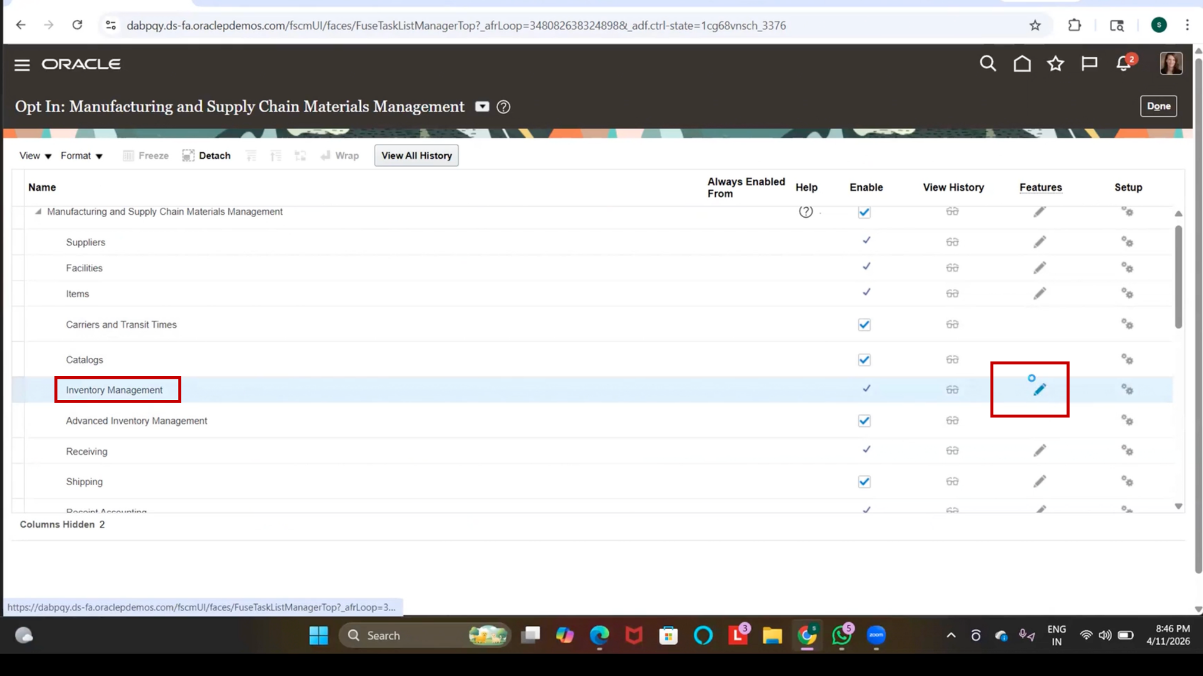Open browser extensions puzzle icon

[1075, 26]
